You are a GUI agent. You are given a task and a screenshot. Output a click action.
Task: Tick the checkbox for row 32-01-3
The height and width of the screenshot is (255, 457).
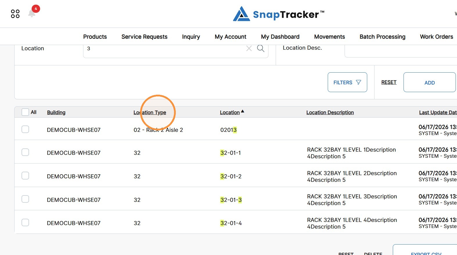coord(25,199)
